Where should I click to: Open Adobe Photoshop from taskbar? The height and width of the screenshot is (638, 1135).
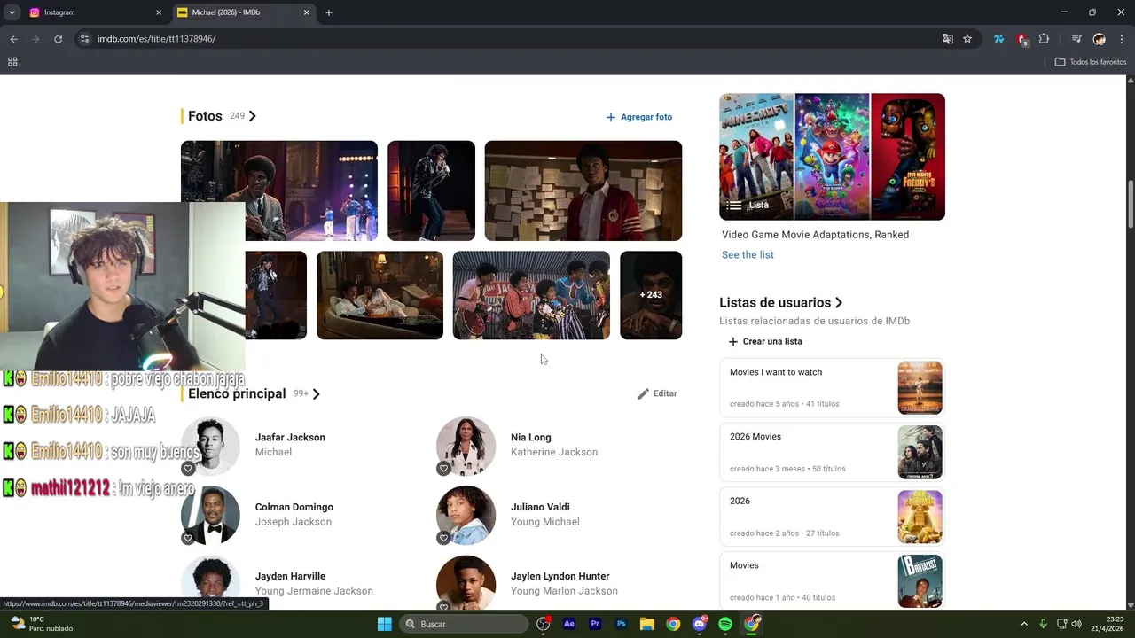point(622,624)
